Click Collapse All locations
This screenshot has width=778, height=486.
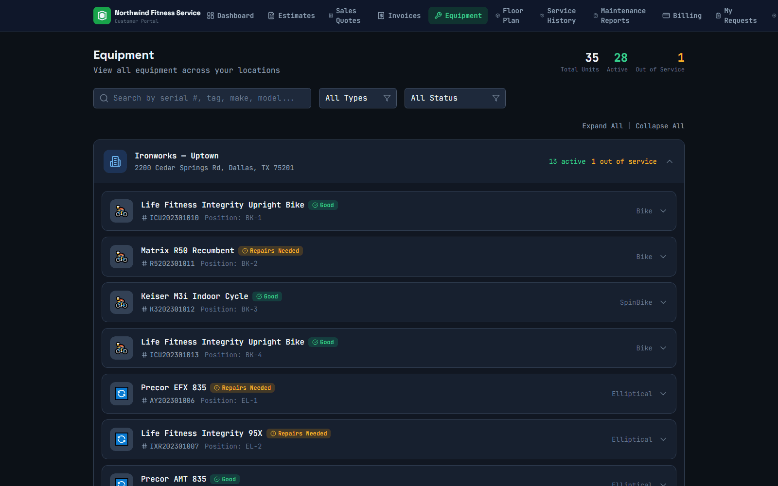click(x=660, y=126)
